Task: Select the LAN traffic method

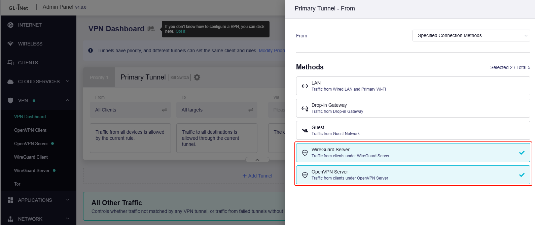Action: pyautogui.click(x=413, y=86)
